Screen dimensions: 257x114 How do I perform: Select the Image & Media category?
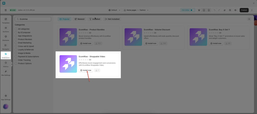click(23, 53)
